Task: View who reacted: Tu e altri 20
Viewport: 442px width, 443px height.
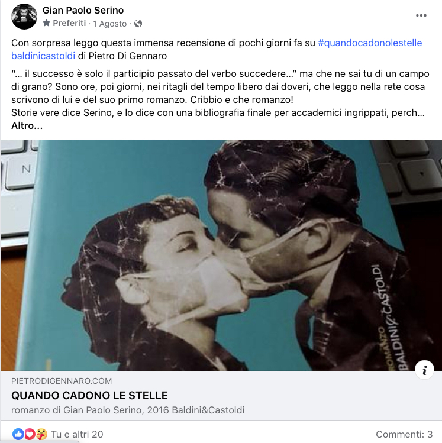Action: pyautogui.click(x=77, y=434)
